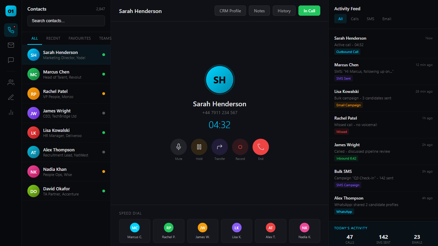Screen dimensions: 438x246
Task: Open the people contacts sidebar icon
Action: 11,82
